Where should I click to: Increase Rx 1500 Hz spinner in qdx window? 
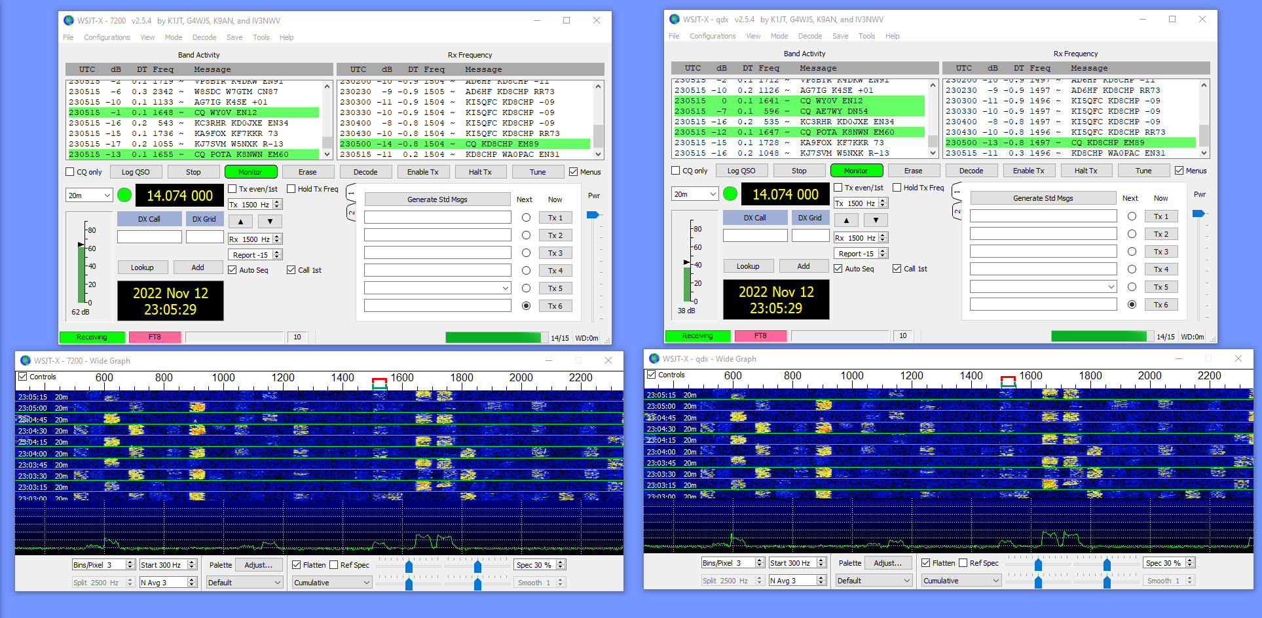(x=883, y=235)
